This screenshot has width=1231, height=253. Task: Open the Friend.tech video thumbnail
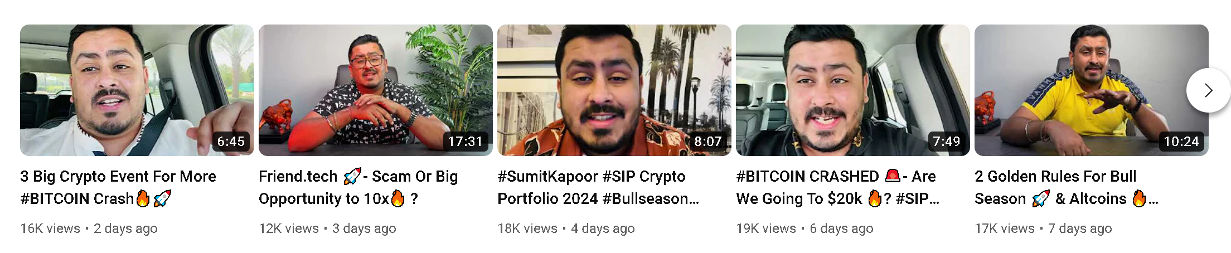(376, 90)
